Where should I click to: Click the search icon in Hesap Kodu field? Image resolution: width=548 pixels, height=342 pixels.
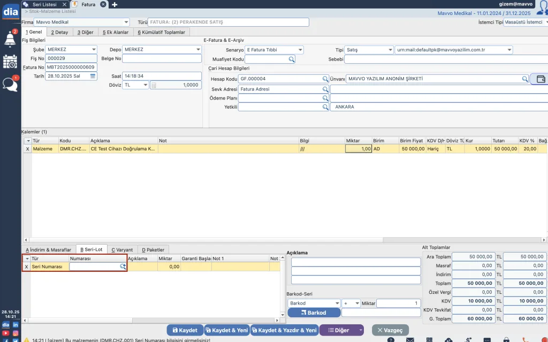click(x=325, y=79)
